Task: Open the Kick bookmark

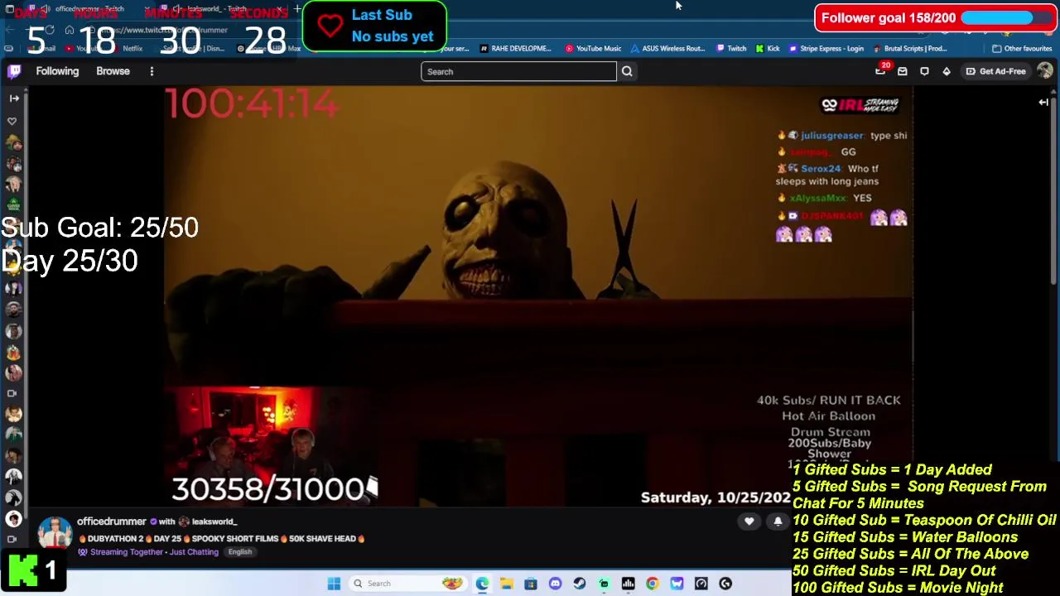Action: [768, 49]
